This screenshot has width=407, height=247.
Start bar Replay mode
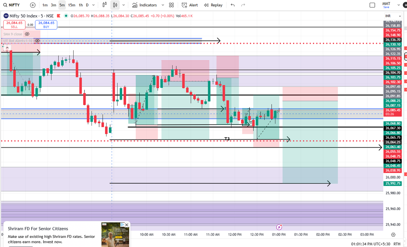tap(213, 5)
